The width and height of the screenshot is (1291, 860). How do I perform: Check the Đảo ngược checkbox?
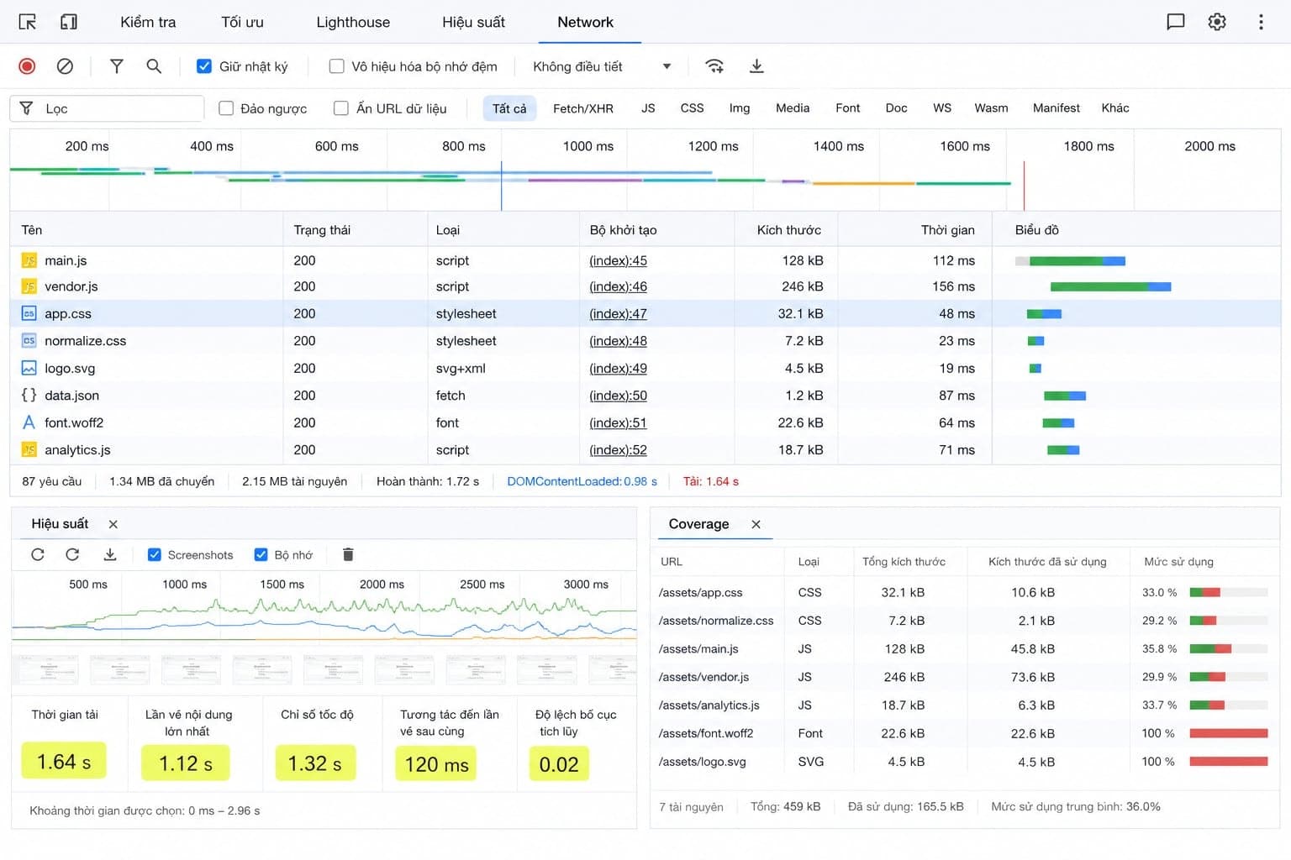pyautogui.click(x=225, y=107)
